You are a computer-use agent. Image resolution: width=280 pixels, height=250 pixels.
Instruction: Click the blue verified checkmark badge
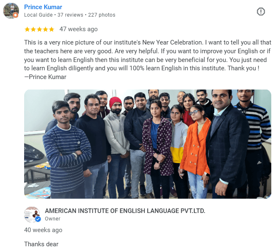click(x=38, y=219)
